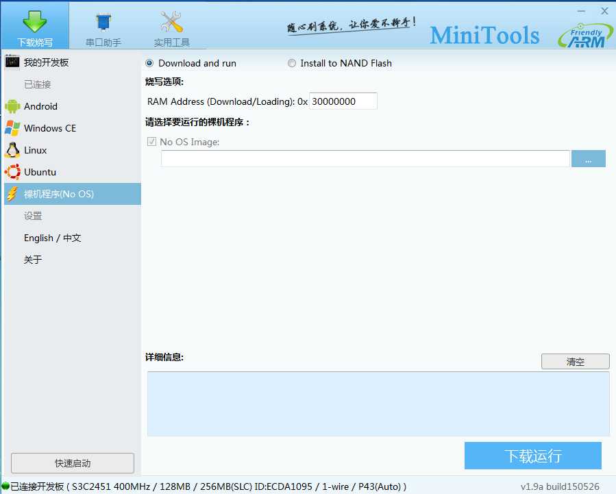The height and width of the screenshot is (494, 616).
Task: Click the development board chip icon
Action: point(12,62)
